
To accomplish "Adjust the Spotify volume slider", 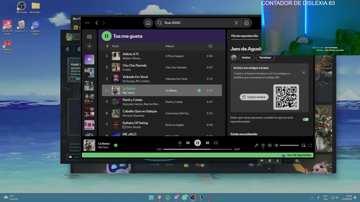I will 289,145.
